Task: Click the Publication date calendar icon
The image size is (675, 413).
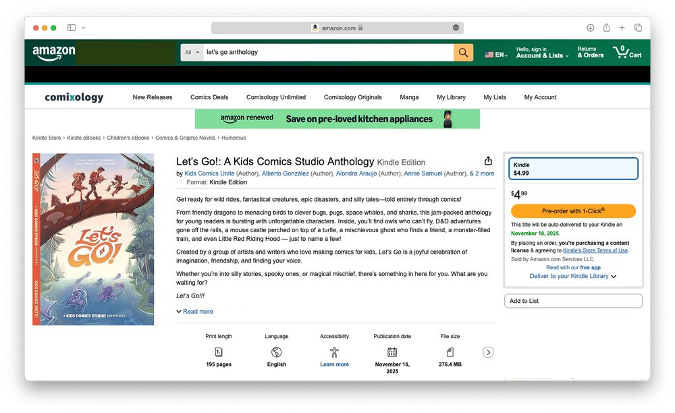Action: [392, 352]
